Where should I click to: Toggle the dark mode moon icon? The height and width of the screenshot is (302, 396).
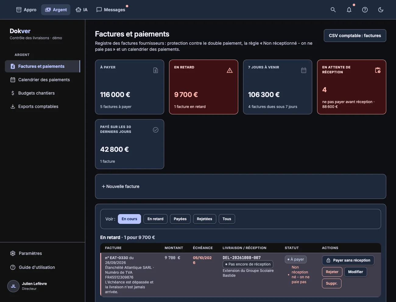381,10
